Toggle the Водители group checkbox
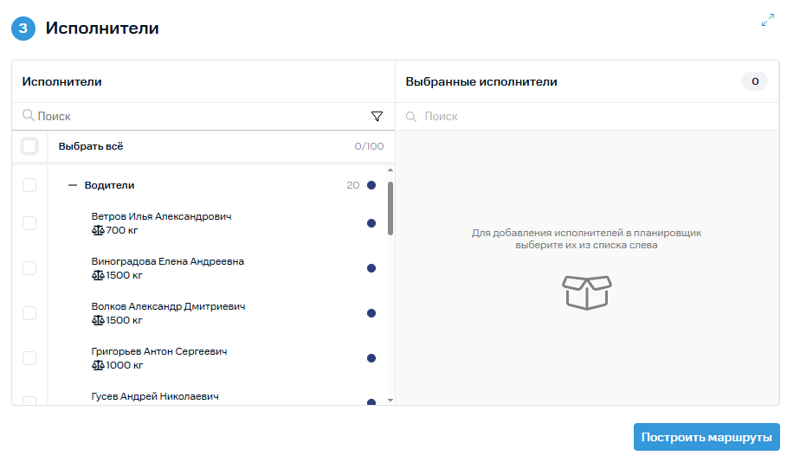 29,185
